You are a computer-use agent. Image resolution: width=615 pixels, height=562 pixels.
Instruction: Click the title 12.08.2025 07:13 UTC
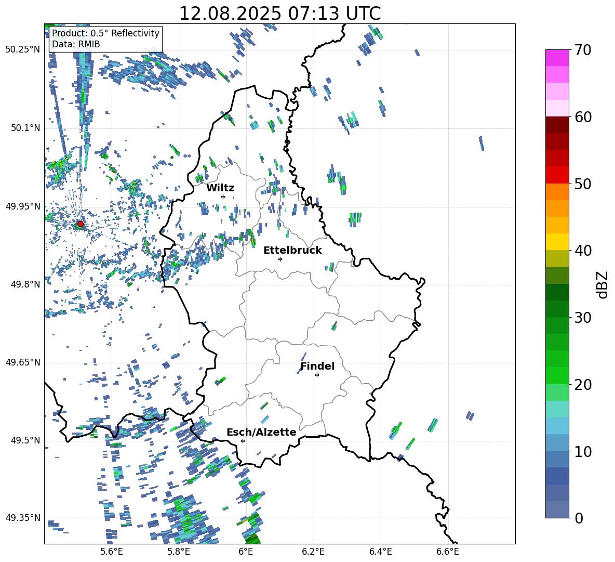click(x=280, y=14)
